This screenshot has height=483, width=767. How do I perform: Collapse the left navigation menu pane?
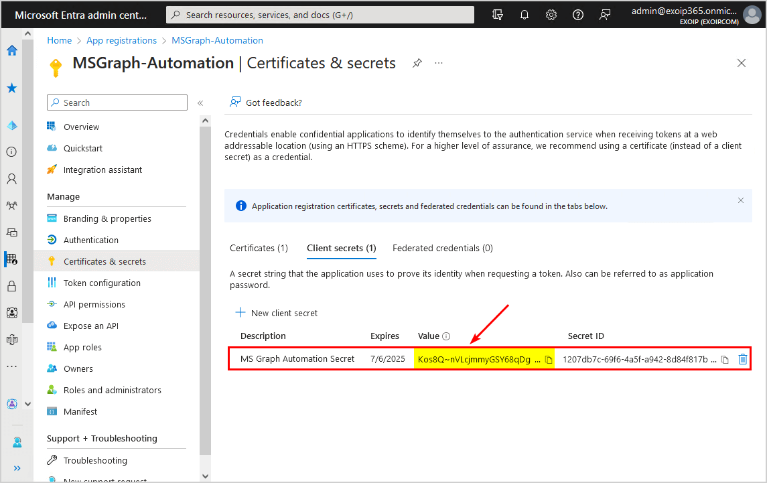point(200,103)
